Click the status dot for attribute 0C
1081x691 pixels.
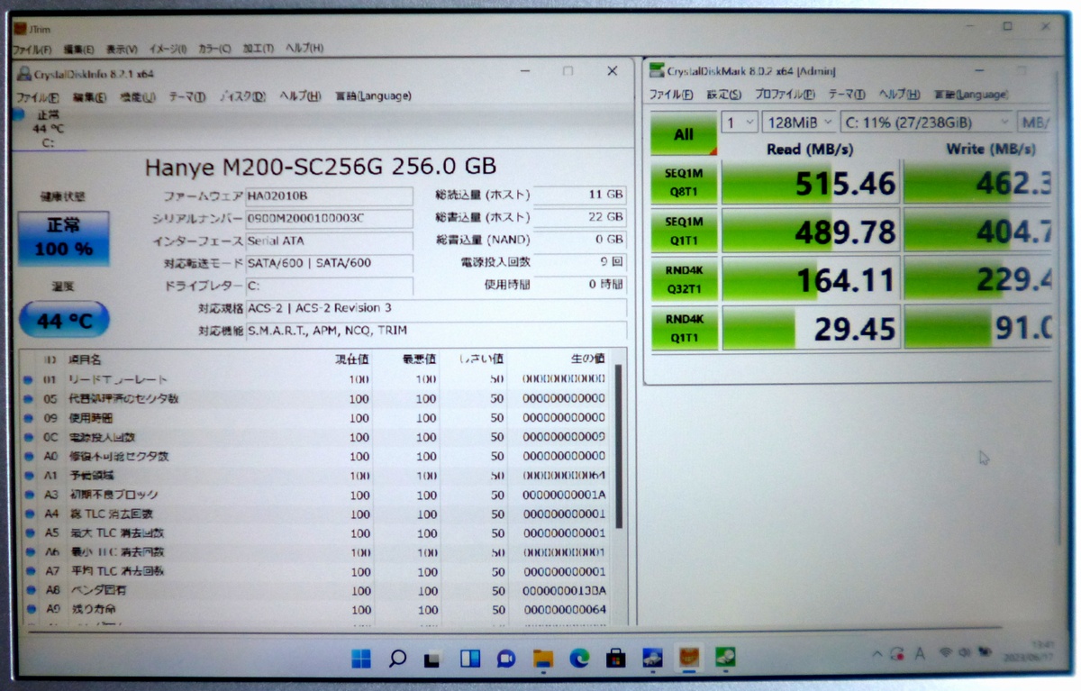30,438
